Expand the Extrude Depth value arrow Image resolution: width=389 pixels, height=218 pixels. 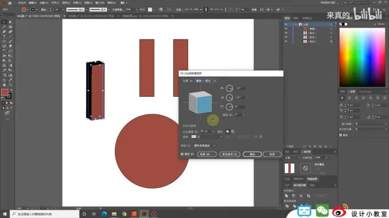click(213, 132)
